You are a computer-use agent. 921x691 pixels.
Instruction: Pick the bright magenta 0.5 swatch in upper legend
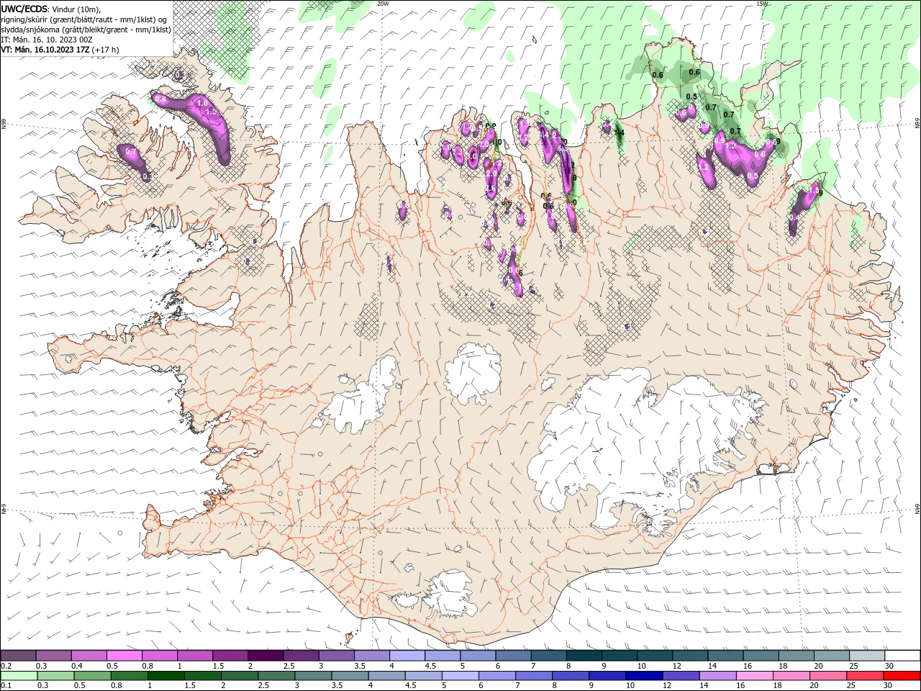tap(124, 656)
